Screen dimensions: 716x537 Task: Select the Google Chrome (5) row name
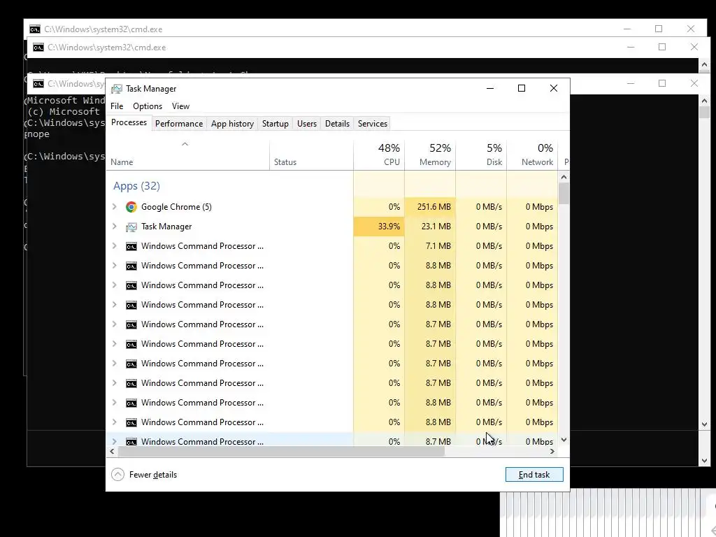coord(176,207)
